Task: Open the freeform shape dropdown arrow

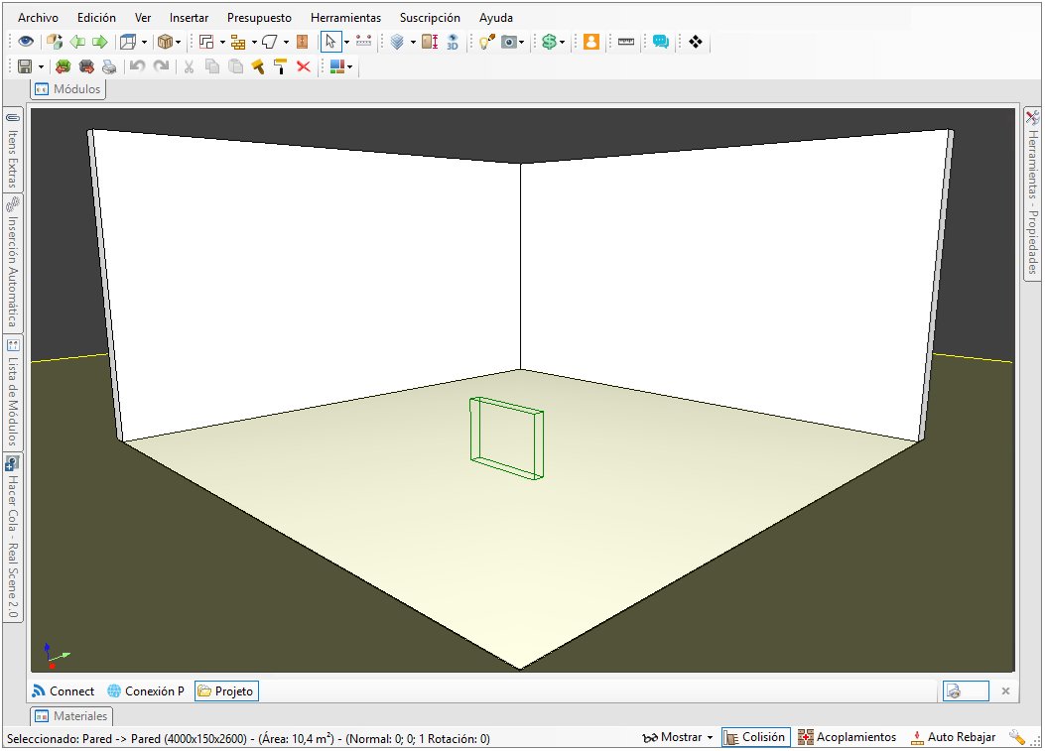Action: coord(286,42)
